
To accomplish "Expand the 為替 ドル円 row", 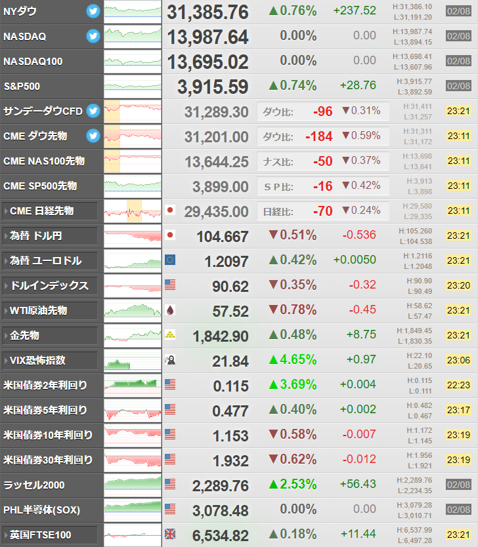I will 50,236.
